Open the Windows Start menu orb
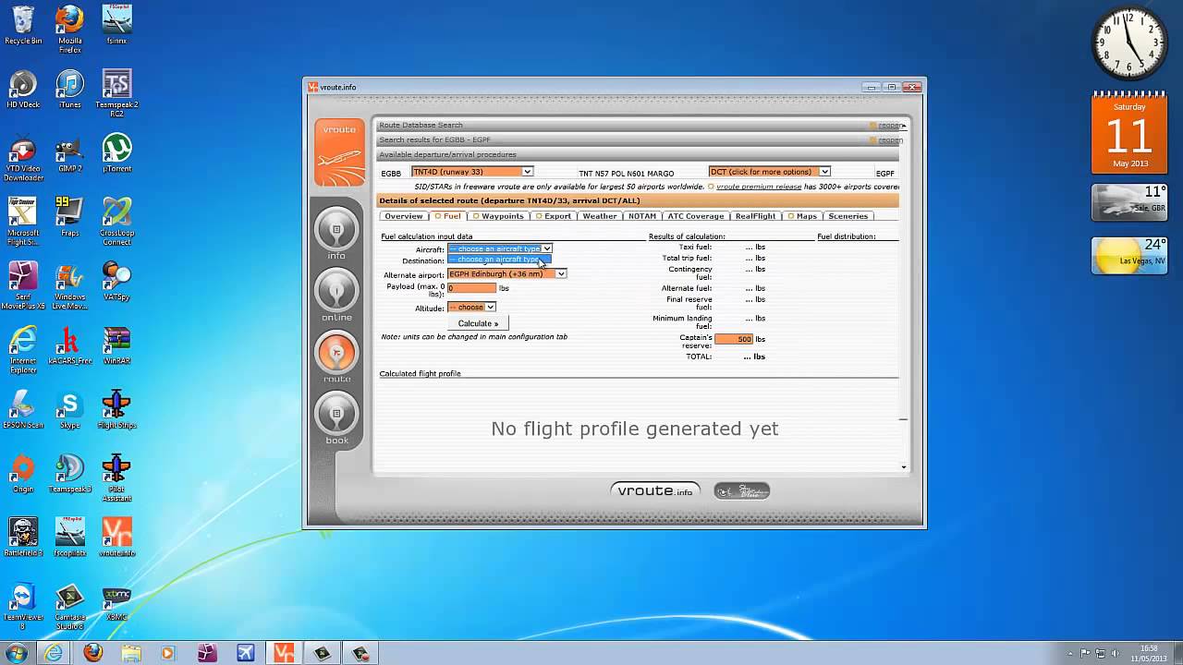1183x665 pixels. coord(16,653)
